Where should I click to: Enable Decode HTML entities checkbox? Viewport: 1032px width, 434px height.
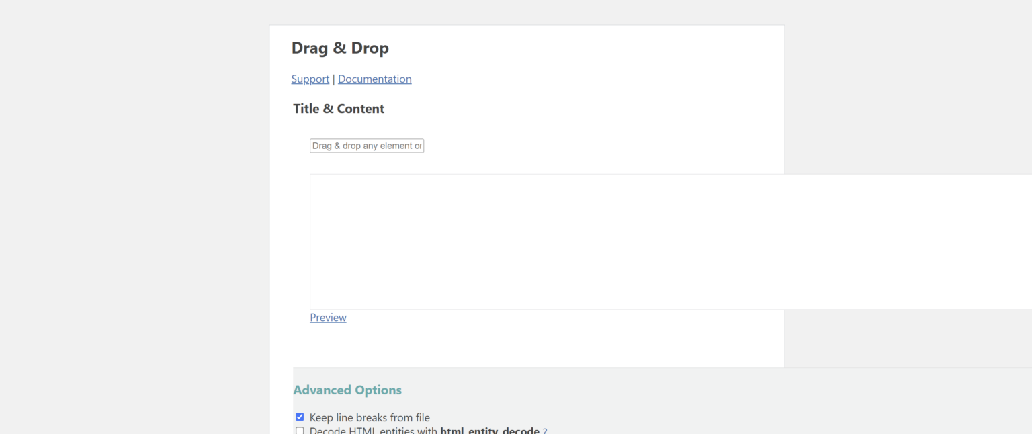pos(300,431)
